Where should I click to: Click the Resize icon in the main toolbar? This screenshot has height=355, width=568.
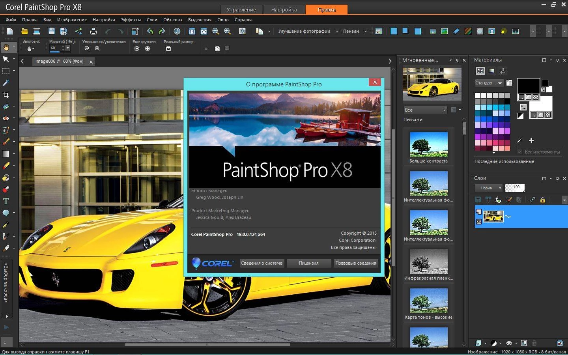pos(135,31)
